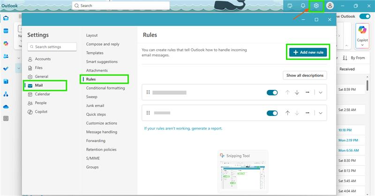This screenshot has height=196, width=375.
Task: Open the account profile avatar
Action: [x=330, y=6]
